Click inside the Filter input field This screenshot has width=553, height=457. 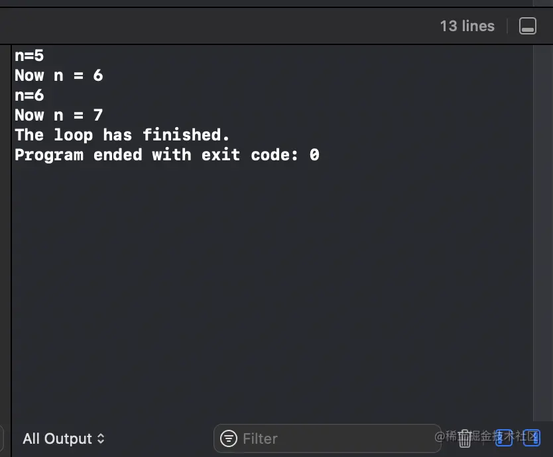[298, 438]
